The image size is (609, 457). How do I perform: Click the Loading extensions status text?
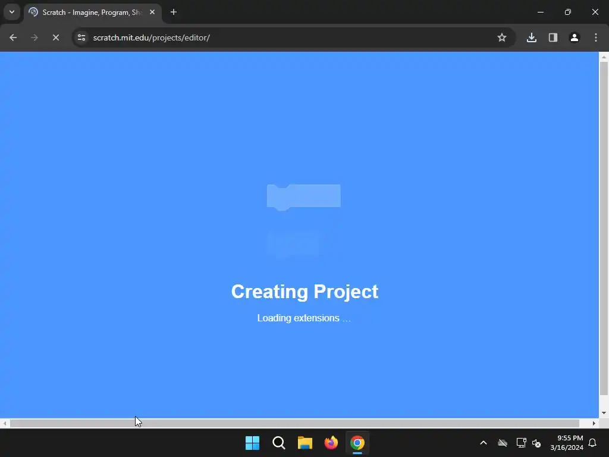304,318
